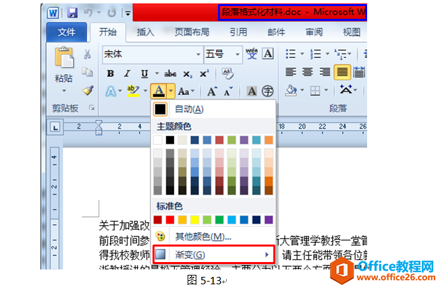Toggle subscript formatting
The image size is (440, 289).
click(188, 74)
